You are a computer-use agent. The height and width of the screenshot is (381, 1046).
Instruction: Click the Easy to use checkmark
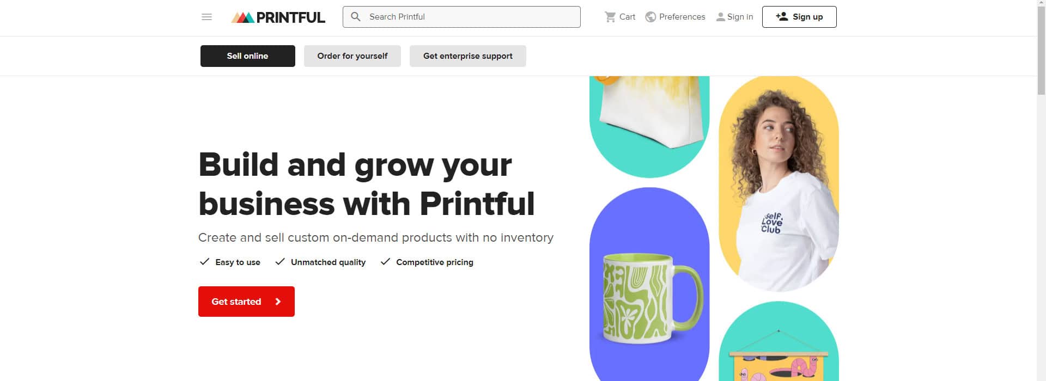coord(204,262)
